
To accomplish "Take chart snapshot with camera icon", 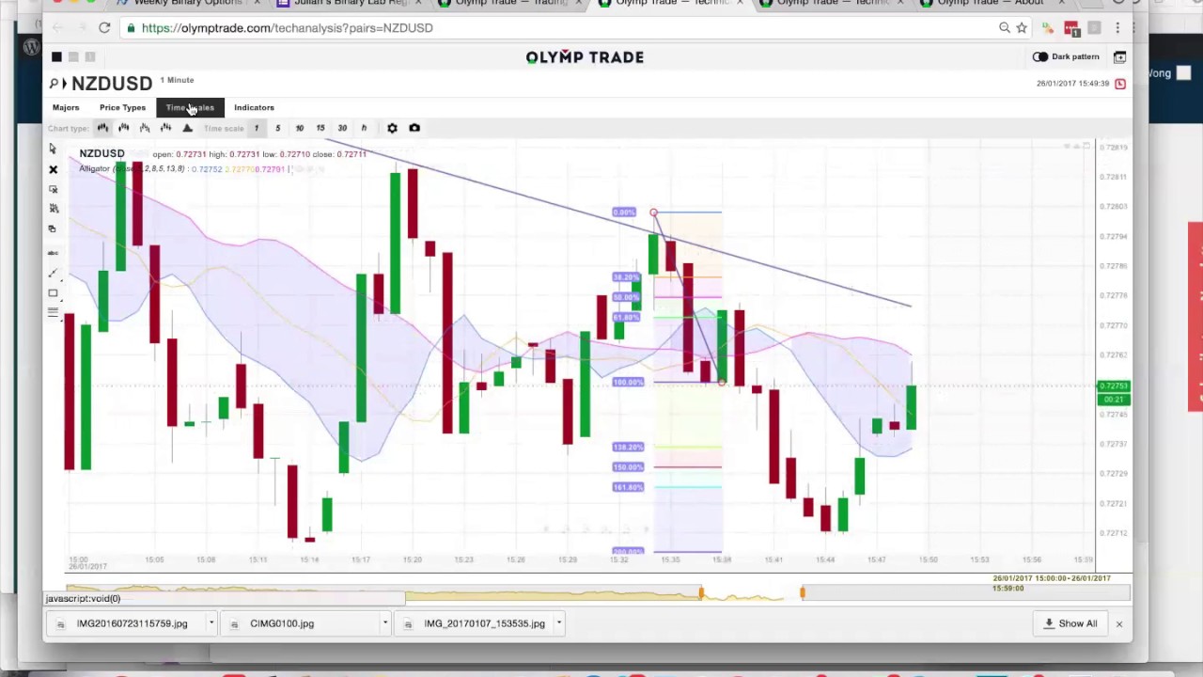I will (x=414, y=128).
